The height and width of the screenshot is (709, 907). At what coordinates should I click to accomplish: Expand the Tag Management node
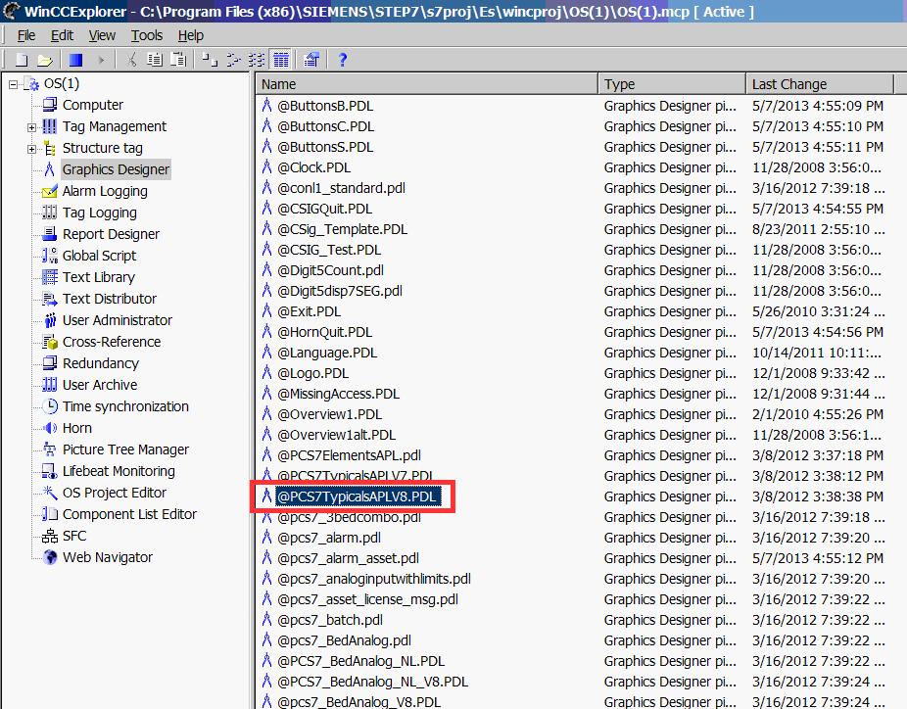(x=31, y=127)
